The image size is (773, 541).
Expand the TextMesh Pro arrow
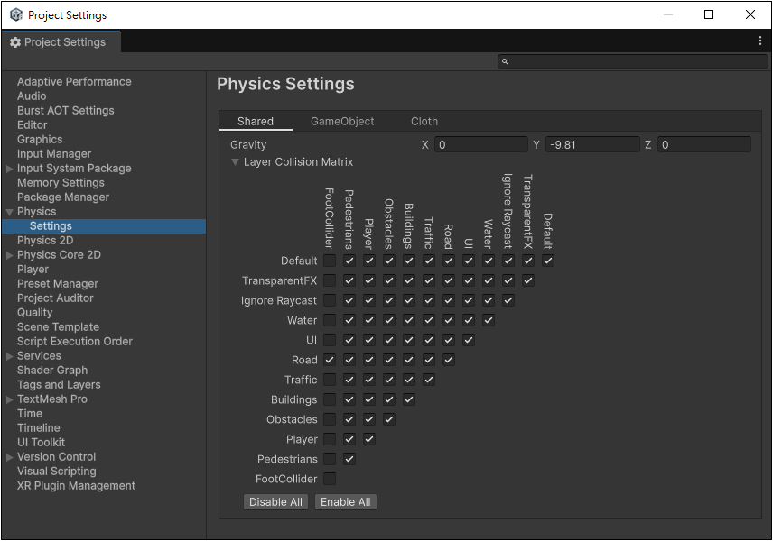(x=9, y=399)
